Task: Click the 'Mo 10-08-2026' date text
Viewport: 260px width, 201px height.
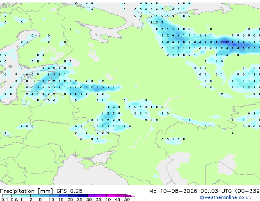Action: (x=173, y=191)
